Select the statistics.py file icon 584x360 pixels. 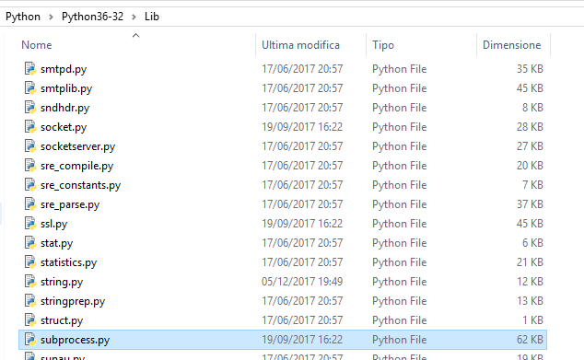click(30, 262)
